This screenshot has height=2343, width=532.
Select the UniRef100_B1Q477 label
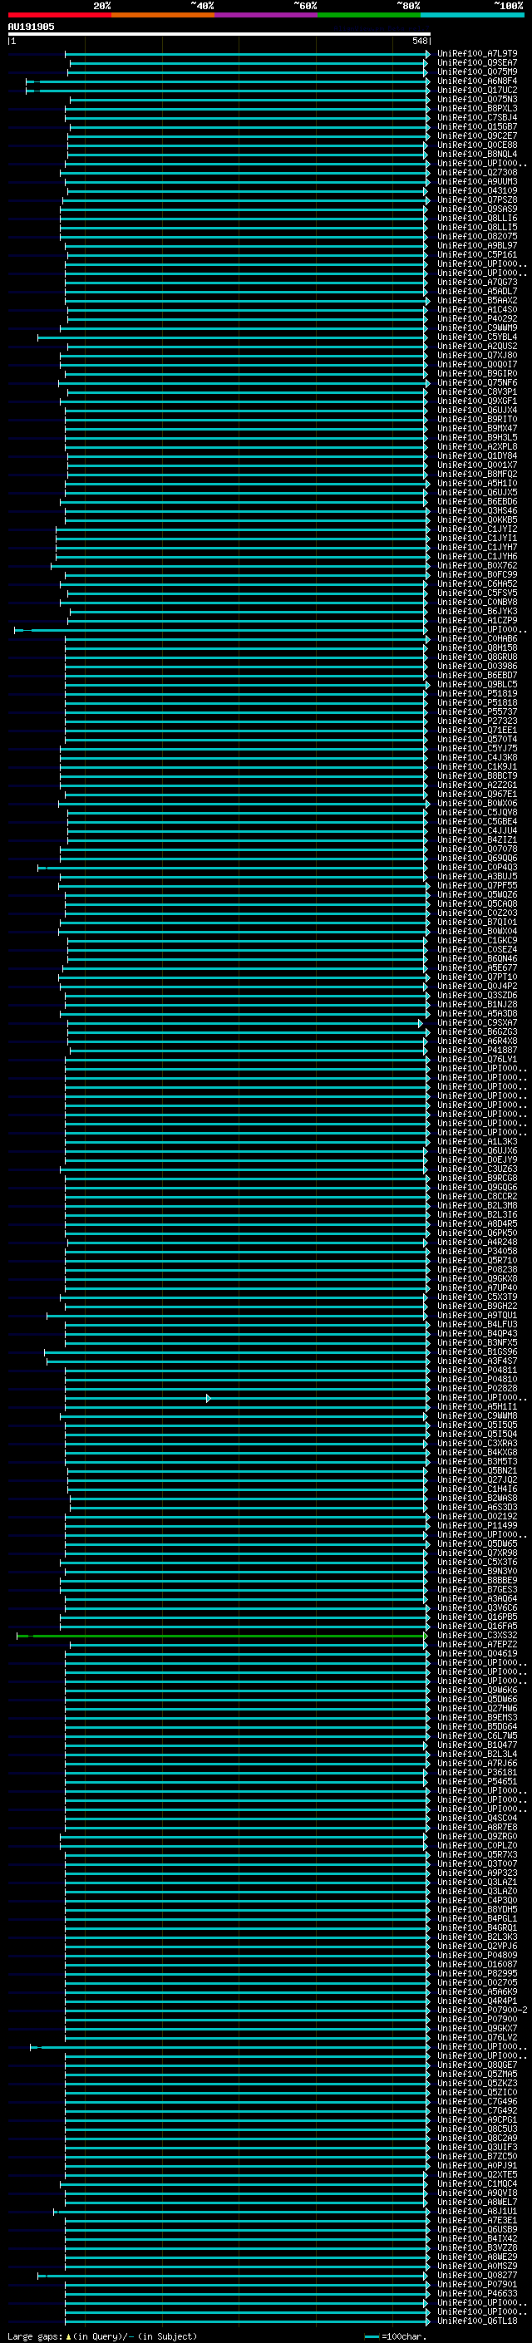pos(477,1745)
